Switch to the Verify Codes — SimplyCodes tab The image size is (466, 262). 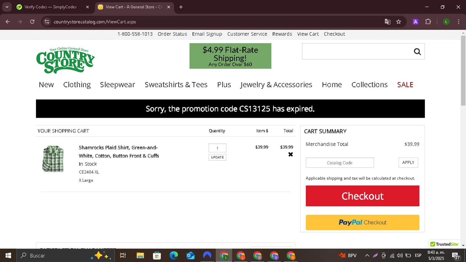51,7
